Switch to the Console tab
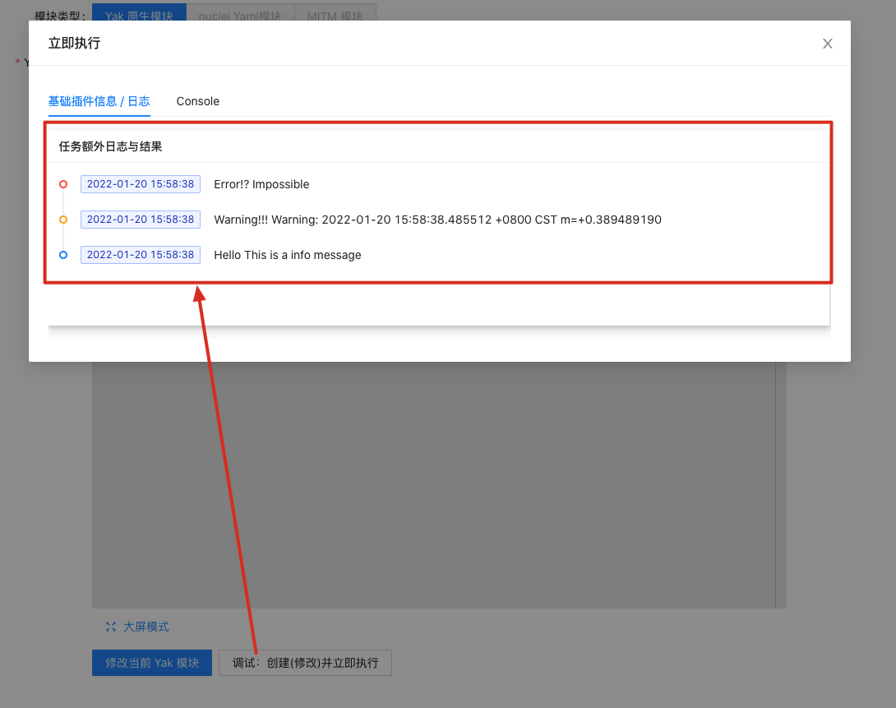 click(197, 101)
